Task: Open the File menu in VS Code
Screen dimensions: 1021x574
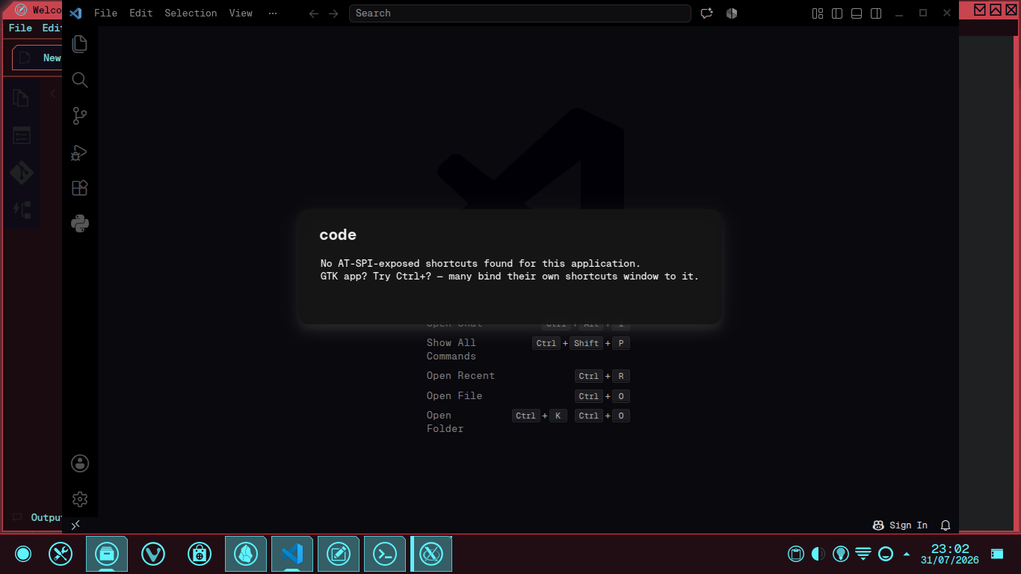Action: pos(105,13)
